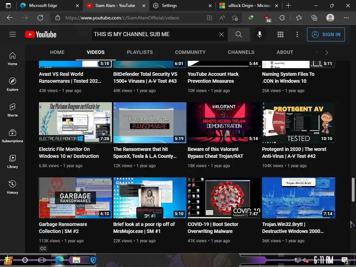Click the magnifier search button
The width and height of the screenshot is (356, 267).
pos(238,34)
